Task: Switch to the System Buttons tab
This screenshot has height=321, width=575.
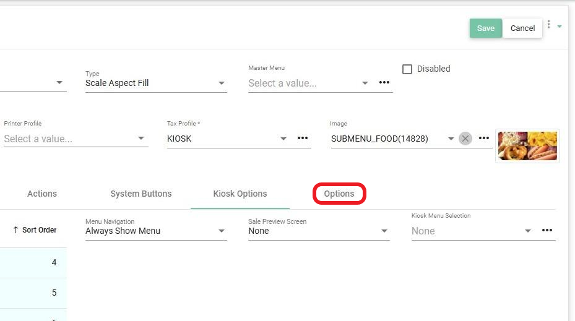Action: point(141,194)
